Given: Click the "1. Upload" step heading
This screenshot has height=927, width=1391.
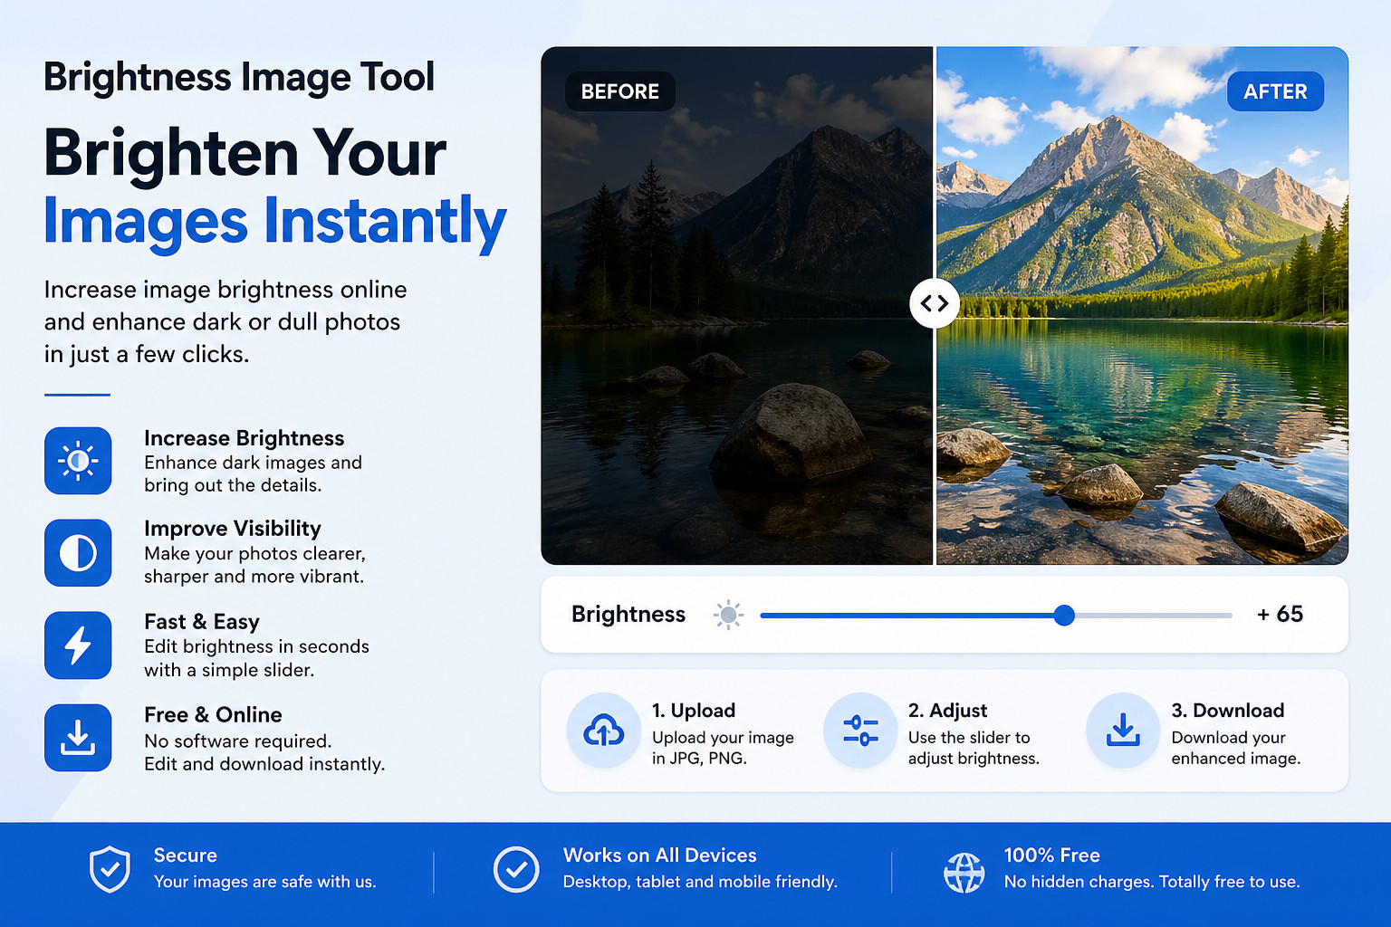Looking at the screenshot, I should click(694, 711).
